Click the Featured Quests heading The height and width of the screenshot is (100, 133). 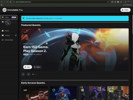31,25
